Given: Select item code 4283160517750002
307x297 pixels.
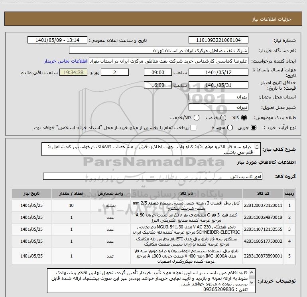Looking at the screenshot, I should (x=263, y=241).
